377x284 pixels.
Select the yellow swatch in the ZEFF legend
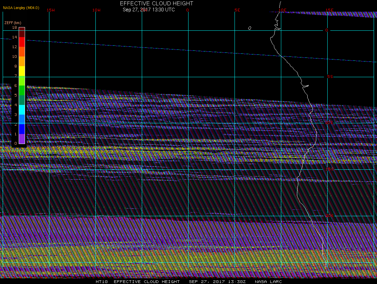point(22,71)
